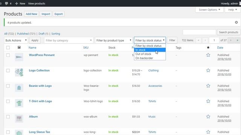Open the comments bubble icon in admin bar
241x135 pixels.
pos(6,3)
